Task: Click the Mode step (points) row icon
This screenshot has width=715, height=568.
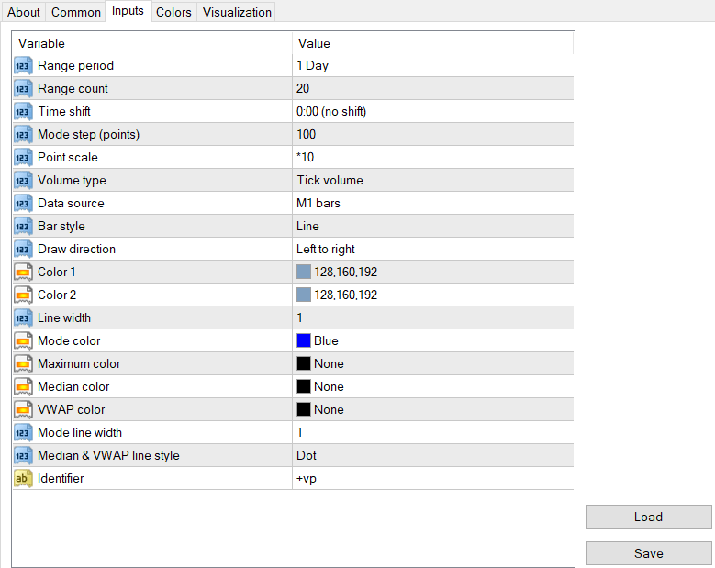Action: 23,135
